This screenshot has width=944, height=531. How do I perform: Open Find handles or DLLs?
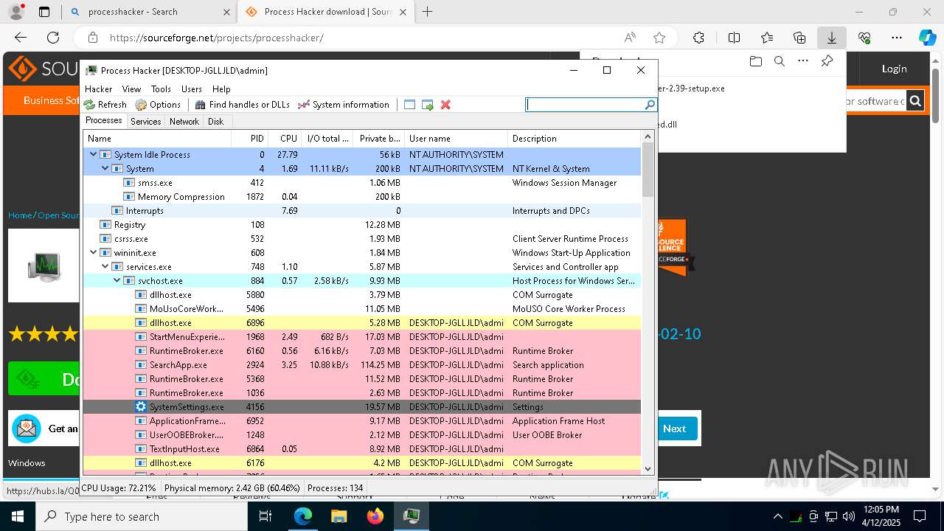click(x=242, y=105)
